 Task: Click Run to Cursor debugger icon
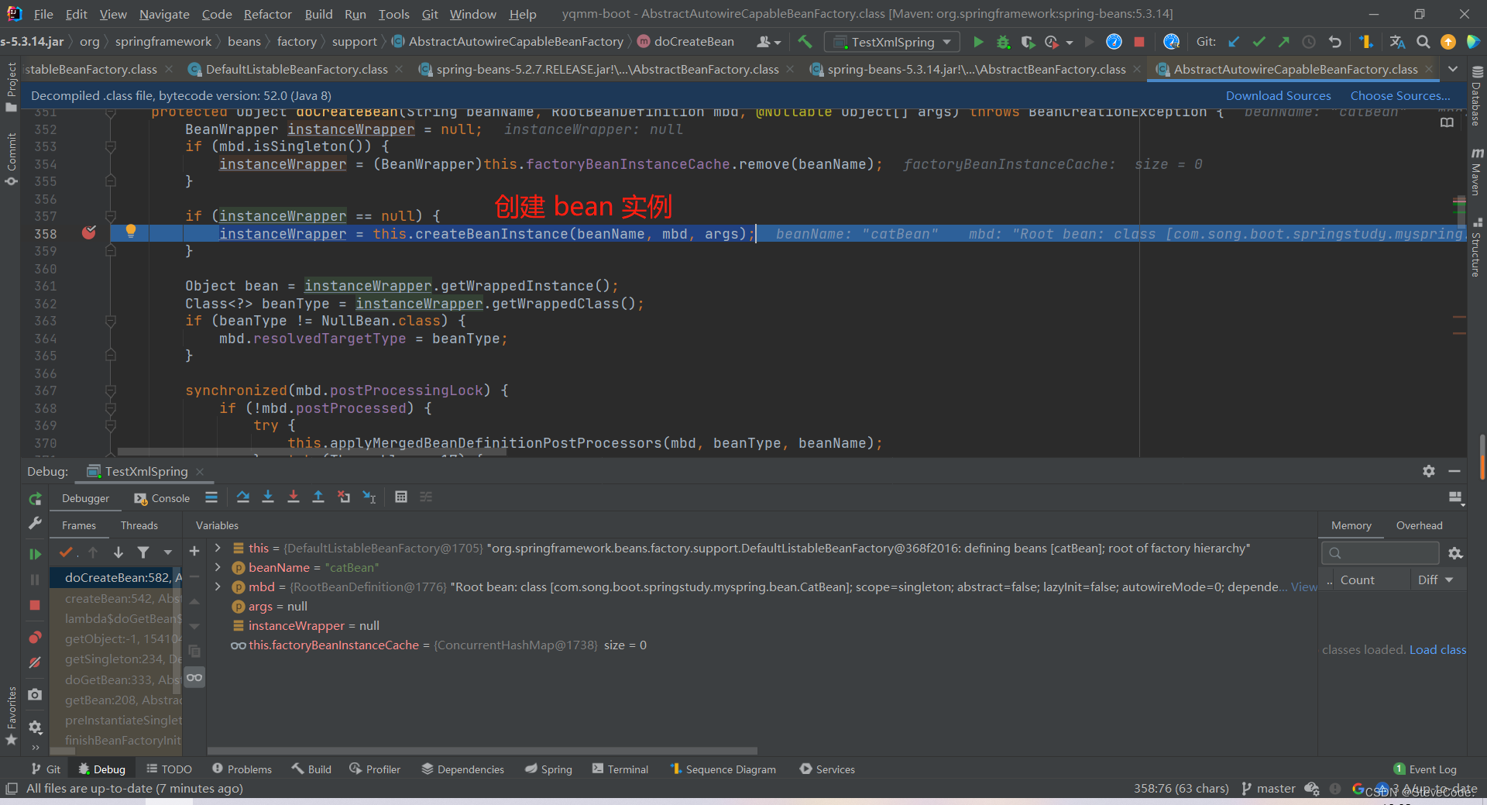tap(369, 497)
